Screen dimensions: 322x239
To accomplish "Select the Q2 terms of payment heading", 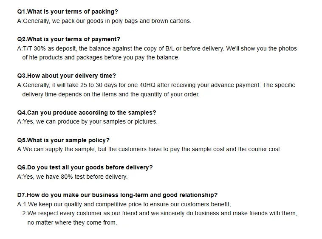I will [68, 39].
